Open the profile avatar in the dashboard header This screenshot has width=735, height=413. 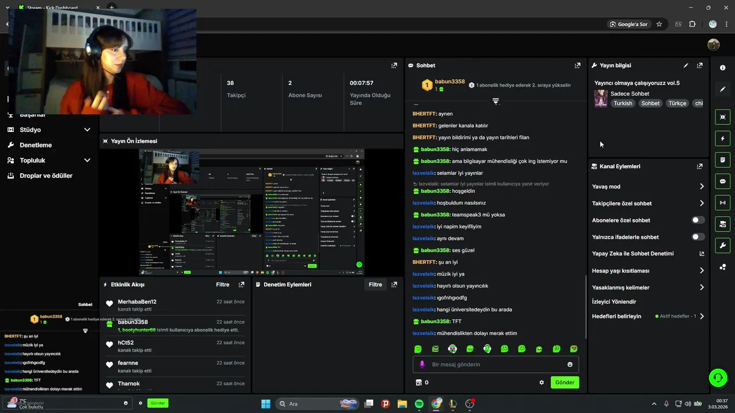point(713,45)
